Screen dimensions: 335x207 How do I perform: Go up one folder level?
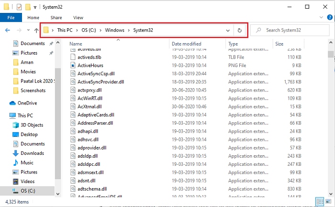point(36,30)
